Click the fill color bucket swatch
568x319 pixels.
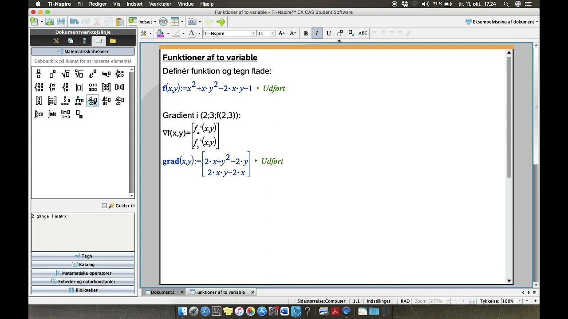coord(160,33)
